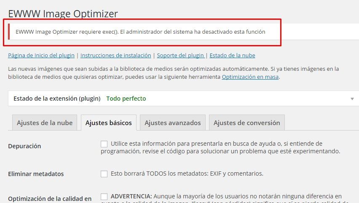This screenshot has height=203, width=359.
Task: Click the 'Todo perfecto' status text
Action: tap(126, 99)
